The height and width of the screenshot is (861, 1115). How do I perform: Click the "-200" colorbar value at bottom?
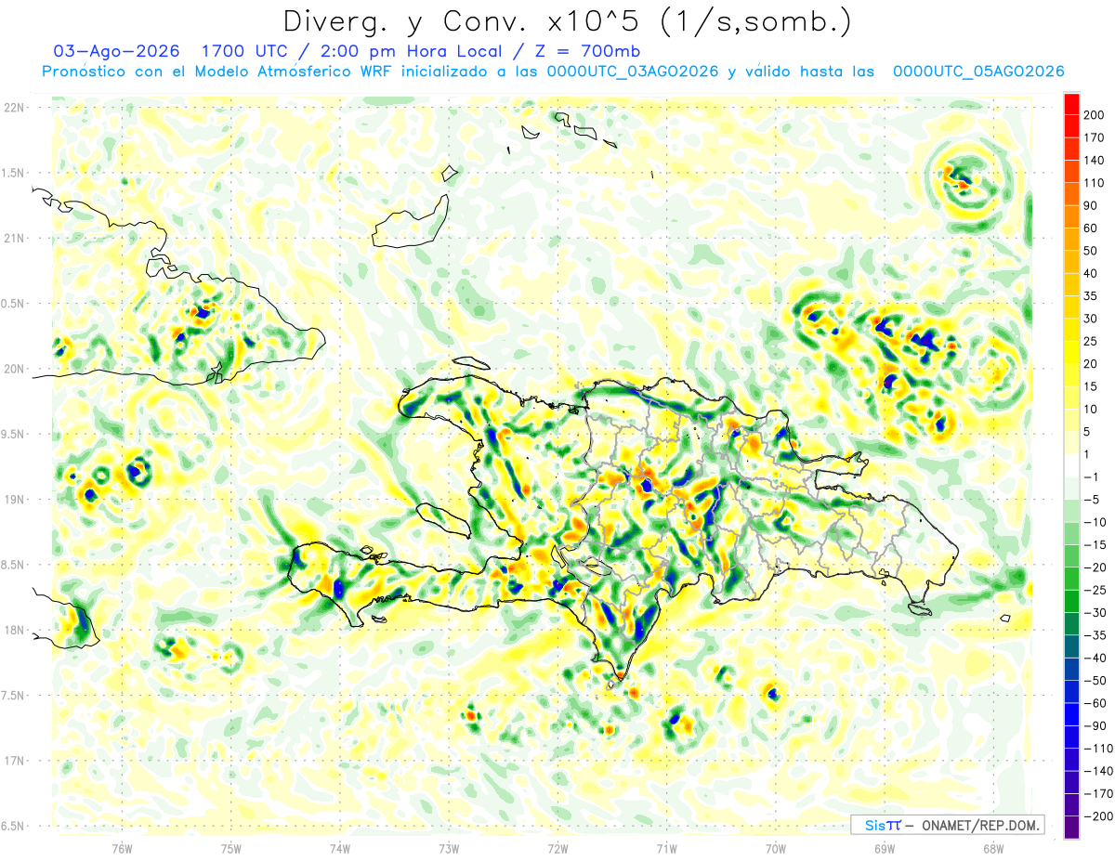[1099, 815]
